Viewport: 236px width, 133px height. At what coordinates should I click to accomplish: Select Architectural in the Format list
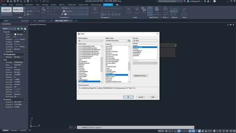click(137, 51)
